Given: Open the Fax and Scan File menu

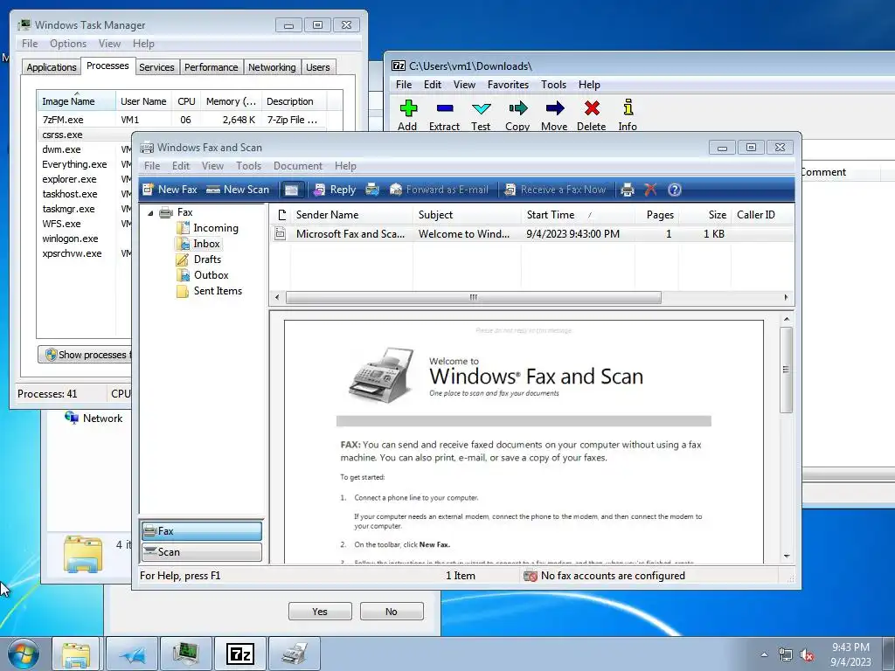Looking at the screenshot, I should tap(152, 166).
